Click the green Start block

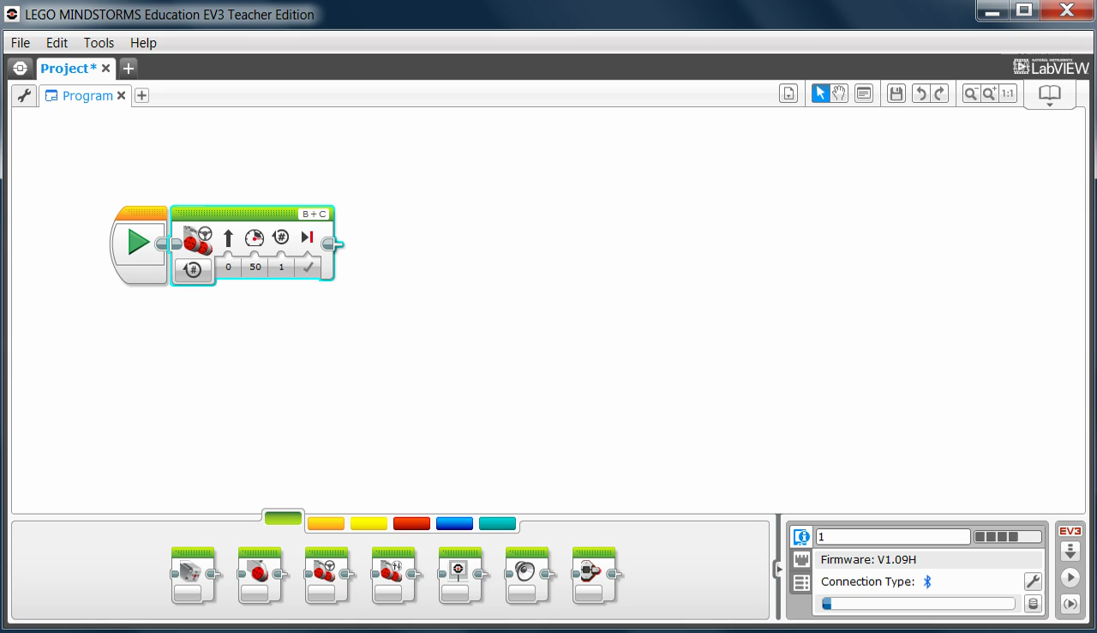click(x=139, y=244)
